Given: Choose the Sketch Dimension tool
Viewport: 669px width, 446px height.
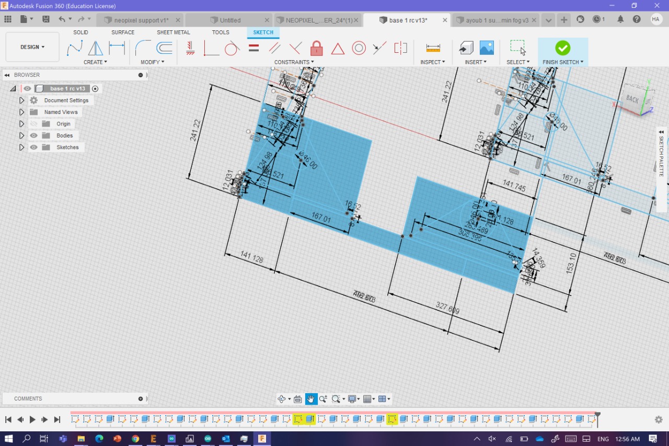Looking at the screenshot, I should [117, 48].
